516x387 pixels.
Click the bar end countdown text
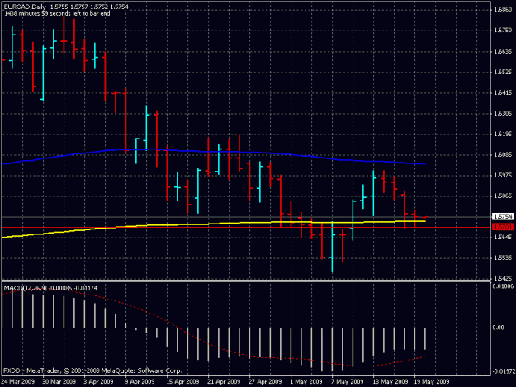57,13
